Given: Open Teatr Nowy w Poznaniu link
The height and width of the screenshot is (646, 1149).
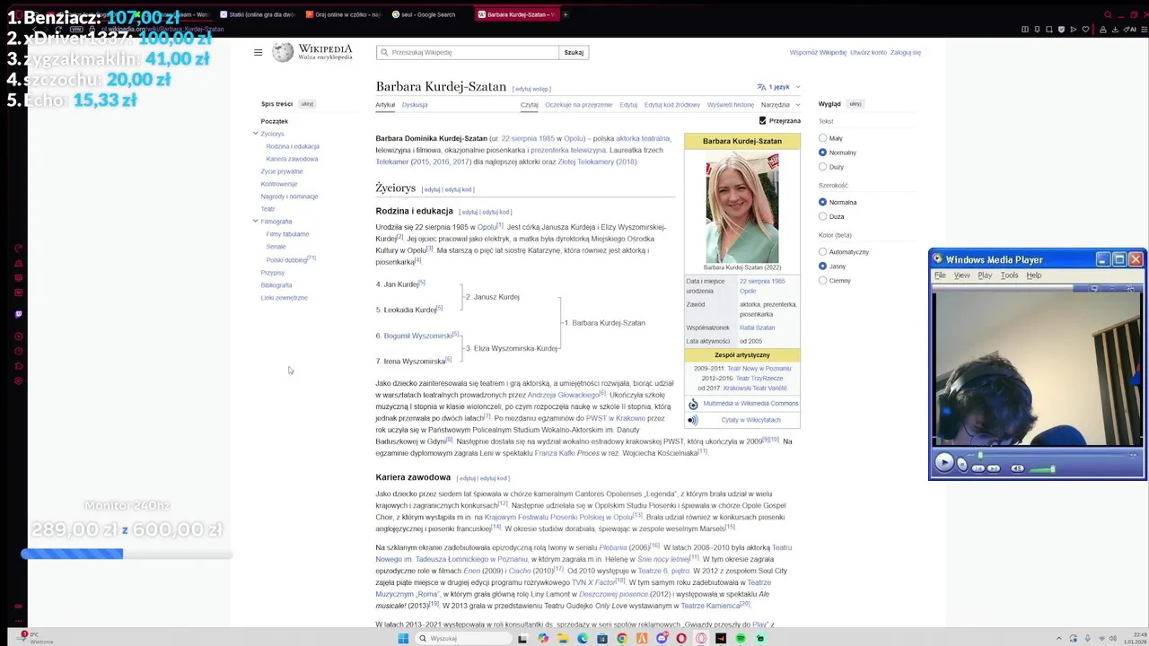Looking at the screenshot, I should pos(759,369).
